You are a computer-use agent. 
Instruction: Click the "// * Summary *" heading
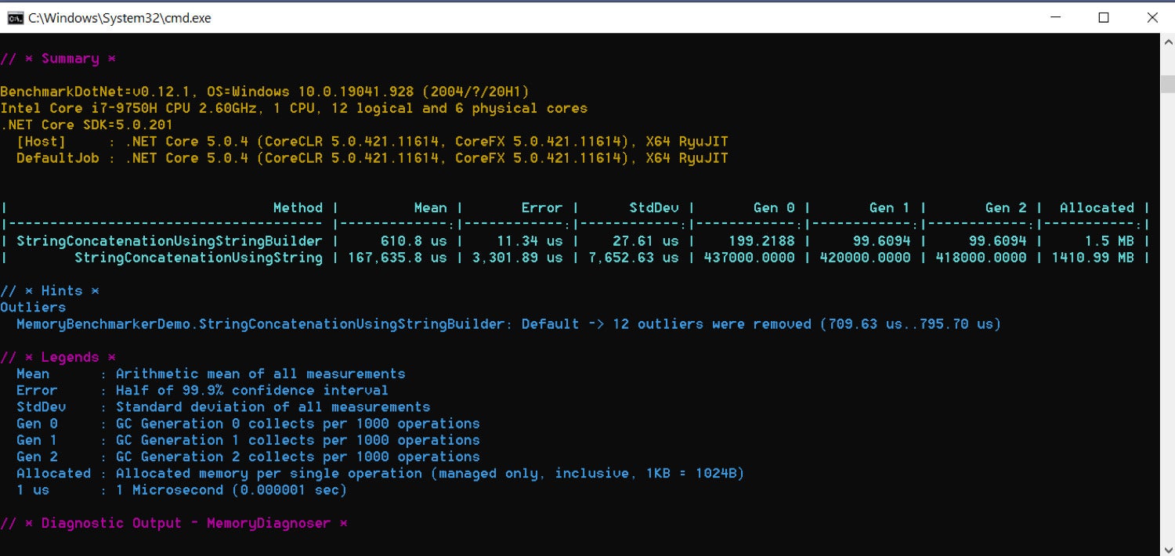pos(59,59)
